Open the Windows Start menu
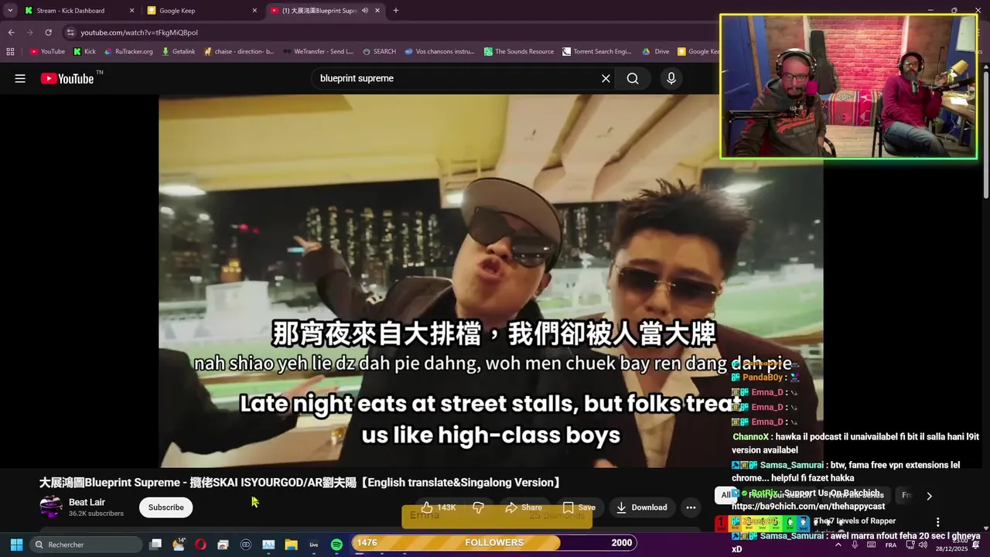This screenshot has height=557, width=990. [16, 545]
